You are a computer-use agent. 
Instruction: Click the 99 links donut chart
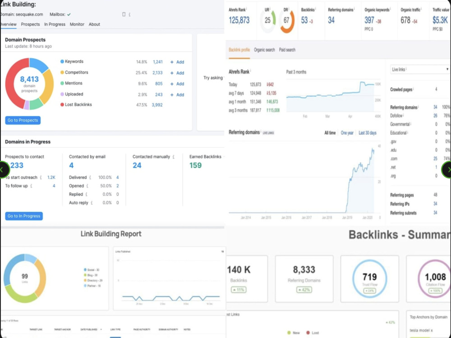click(x=25, y=278)
